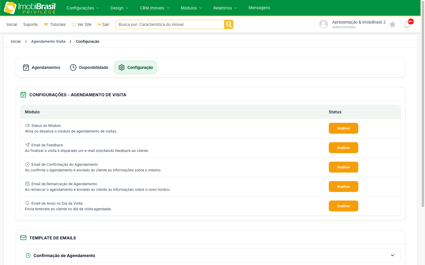This screenshot has width=425, height=265.
Task: Click the Configuração breadcrumb text
Action: 88,42
